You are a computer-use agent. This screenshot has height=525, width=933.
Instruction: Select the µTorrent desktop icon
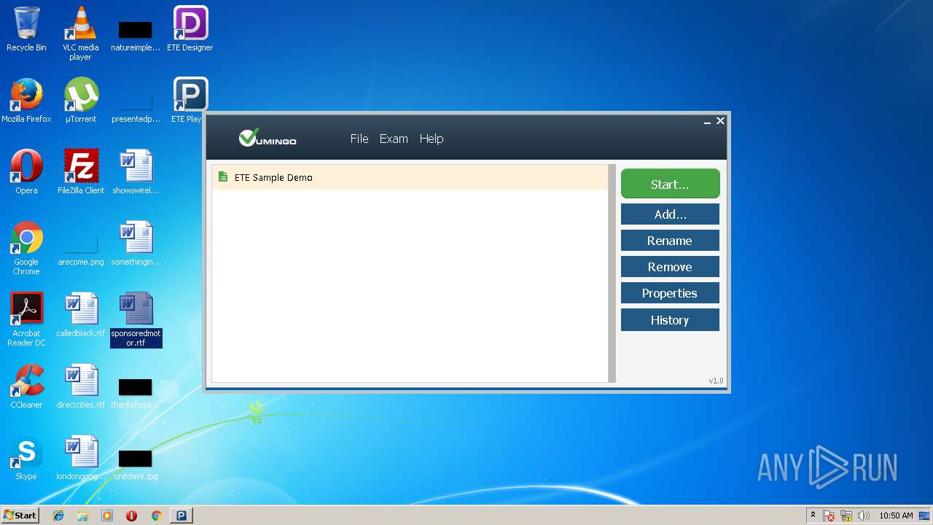coord(81,101)
